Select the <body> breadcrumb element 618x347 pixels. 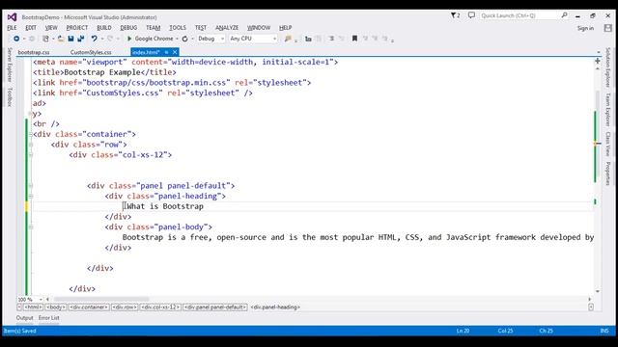pos(56,307)
